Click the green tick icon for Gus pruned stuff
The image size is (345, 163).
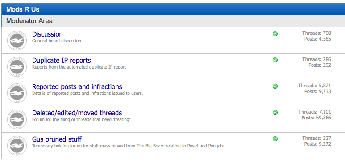point(275,139)
